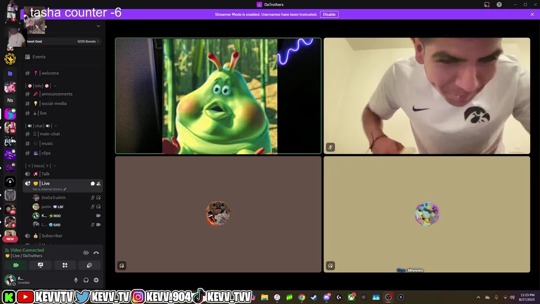Jump to NEW unread servers pill
540x304 pixels.
(x=10, y=239)
